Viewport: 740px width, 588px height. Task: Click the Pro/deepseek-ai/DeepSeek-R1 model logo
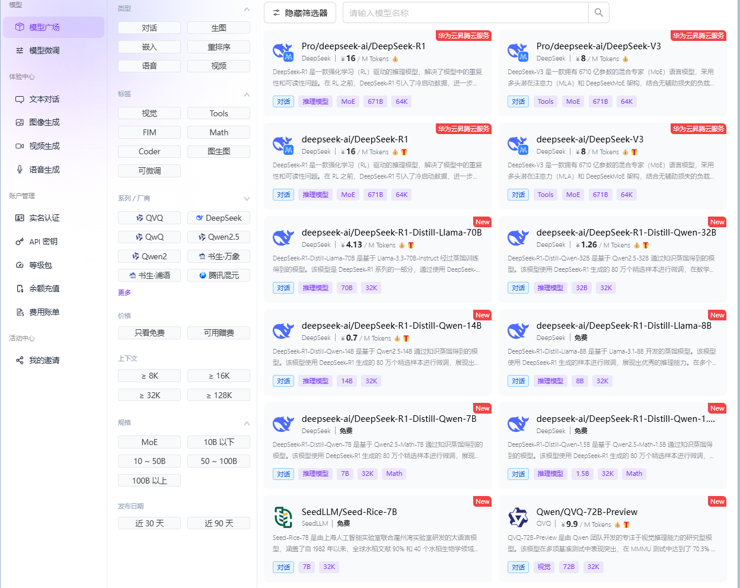pyautogui.click(x=283, y=52)
